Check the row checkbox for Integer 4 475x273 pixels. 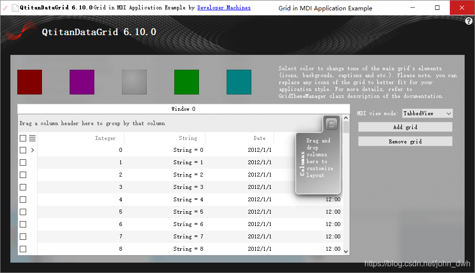point(23,200)
